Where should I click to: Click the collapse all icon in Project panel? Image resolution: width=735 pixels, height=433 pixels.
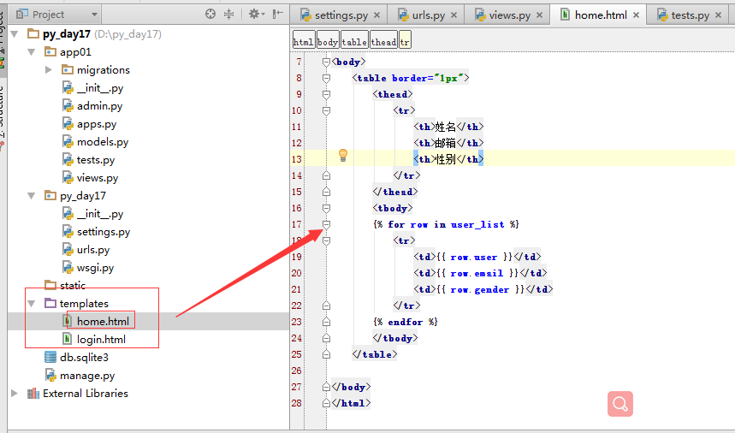pos(228,15)
